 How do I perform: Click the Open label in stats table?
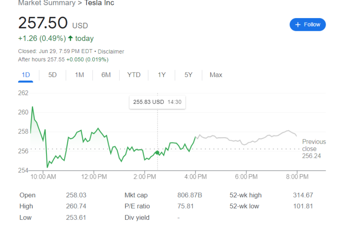[x=27, y=195]
